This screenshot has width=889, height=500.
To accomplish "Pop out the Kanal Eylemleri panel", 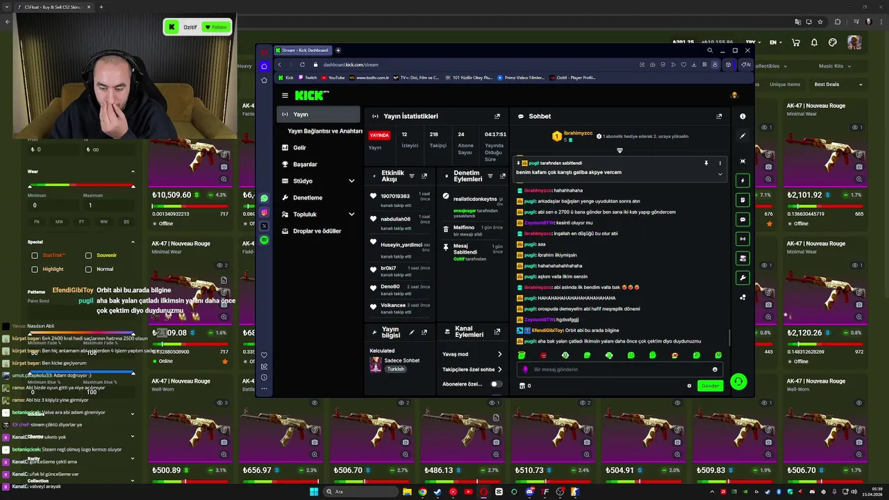I will coord(497,332).
